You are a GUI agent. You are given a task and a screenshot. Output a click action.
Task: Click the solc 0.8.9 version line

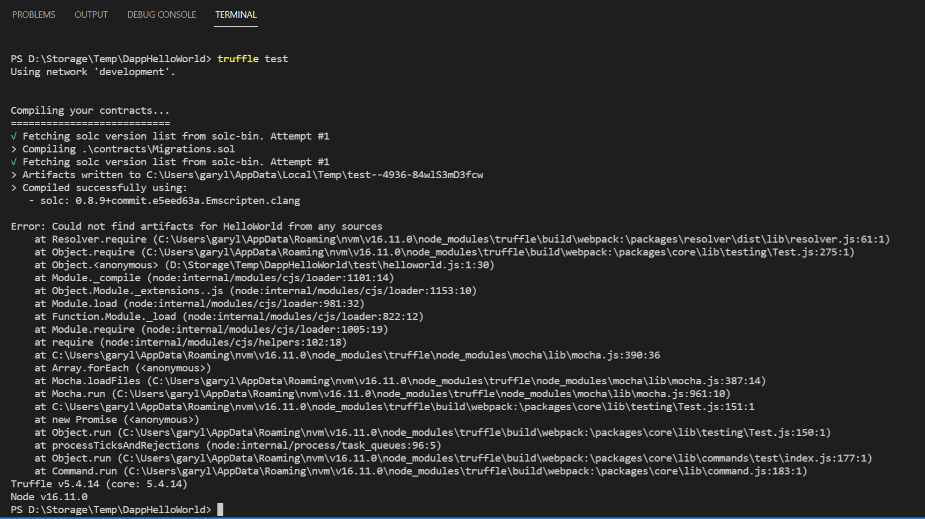click(x=164, y=200)
